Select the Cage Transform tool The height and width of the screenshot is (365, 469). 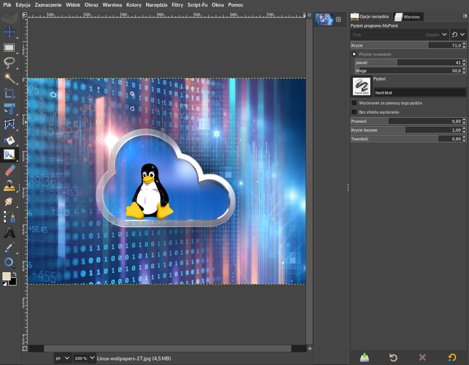(9, 125)
